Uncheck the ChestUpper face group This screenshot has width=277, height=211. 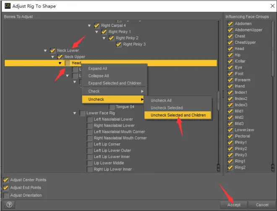230,42
